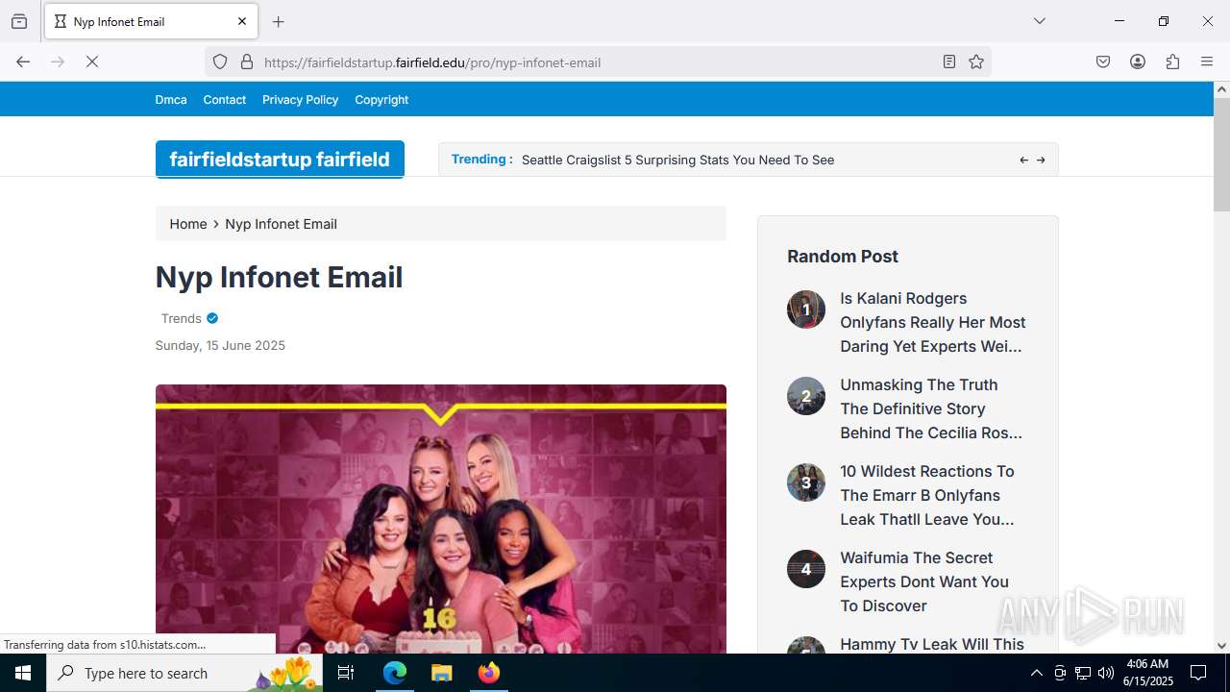
Task: Go to Home breadcrumb
Action: (x=188, y=224)
